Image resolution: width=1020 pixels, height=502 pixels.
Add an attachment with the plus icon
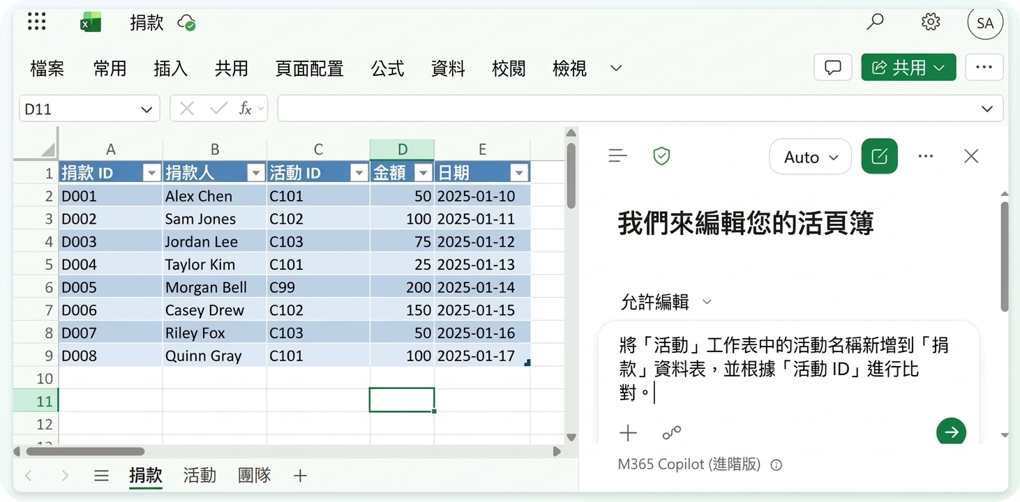[628, 433]
